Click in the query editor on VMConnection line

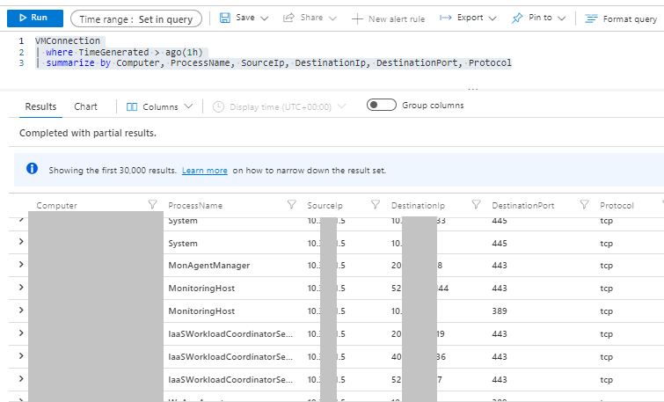click(x=68, y=41)
